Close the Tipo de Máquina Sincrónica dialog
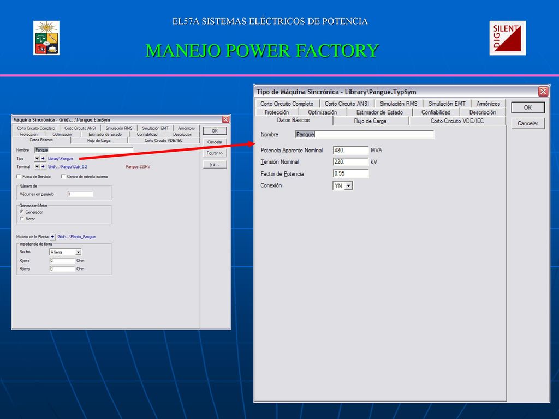 click(x=543, y=92)
